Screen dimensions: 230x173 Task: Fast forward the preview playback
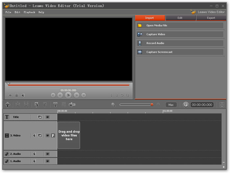(77, 95)
